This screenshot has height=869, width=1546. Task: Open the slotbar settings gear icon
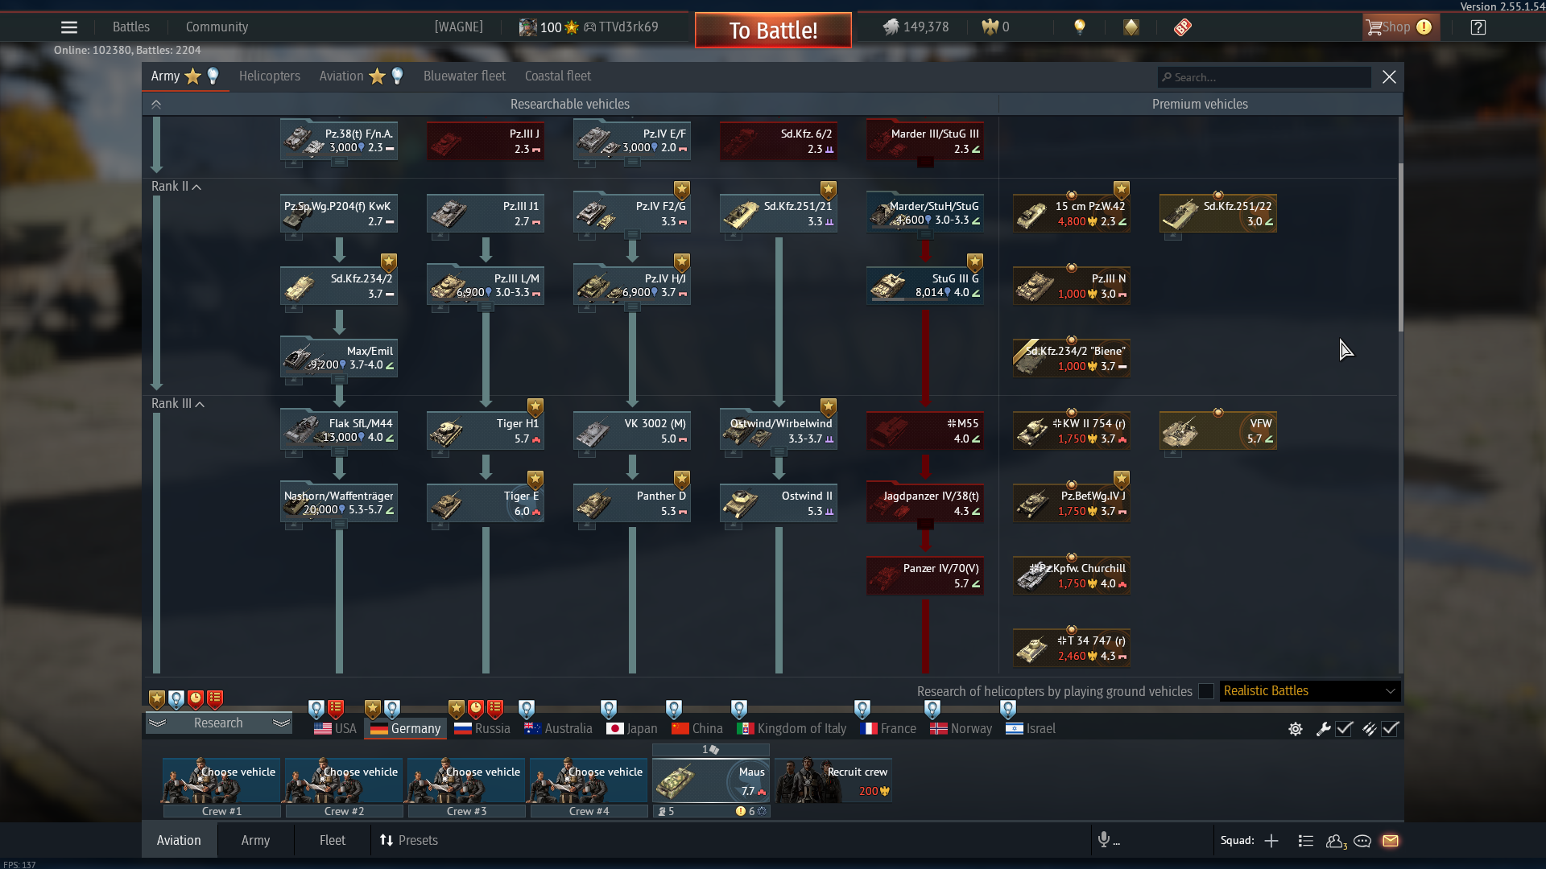(x=1295, y=729)
